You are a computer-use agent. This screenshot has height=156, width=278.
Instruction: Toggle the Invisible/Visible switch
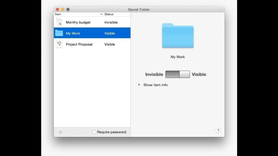(x=177, y=74)
